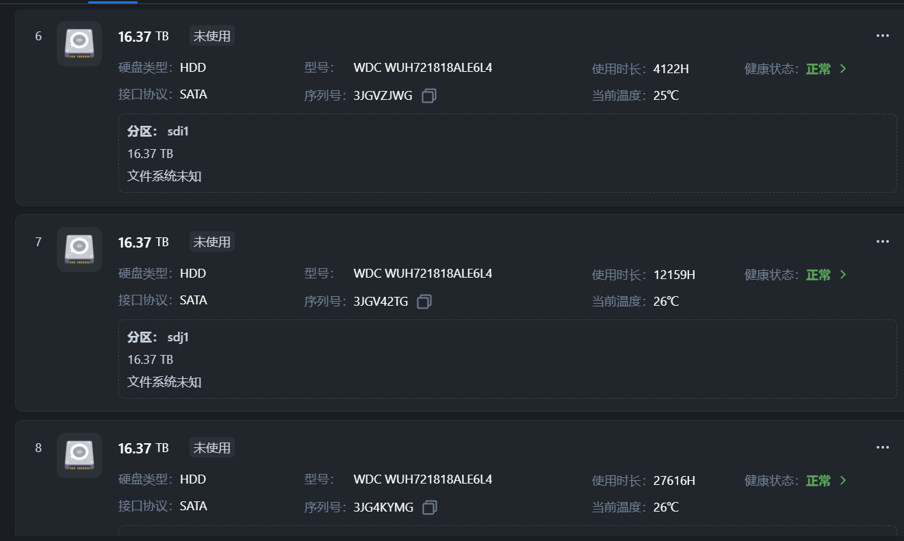This screenshot has width=904, height=541.
Task: Click the 正常 health link for disk 7
Action: (818, 275)
